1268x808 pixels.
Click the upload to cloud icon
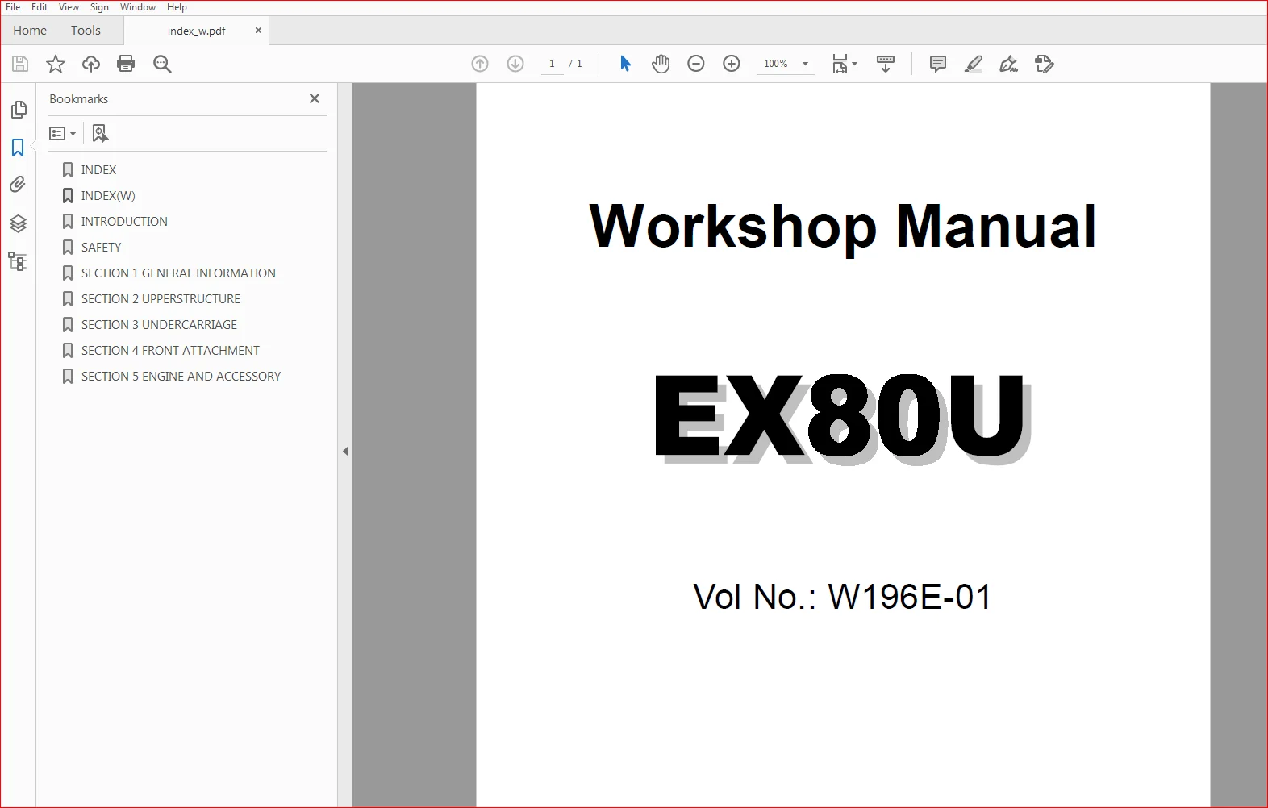[91, 64]
